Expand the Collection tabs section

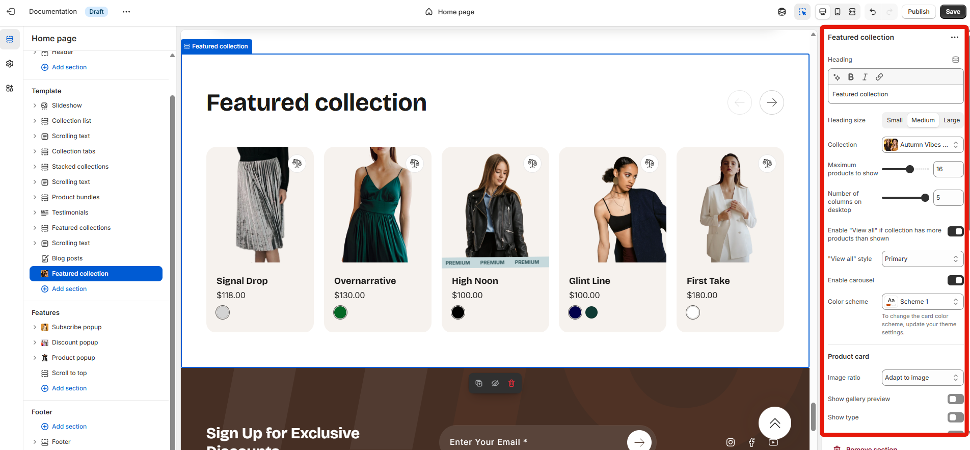35,151
